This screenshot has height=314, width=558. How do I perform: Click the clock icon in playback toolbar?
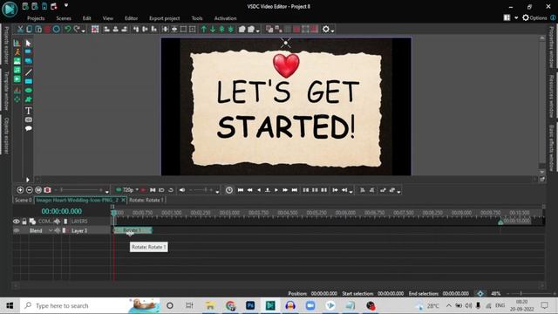(x=229, y=190)
